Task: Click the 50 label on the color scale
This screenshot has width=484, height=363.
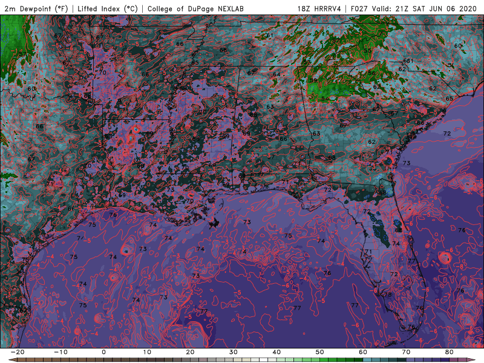Action: pyautogui.click(x=320, y=352)
